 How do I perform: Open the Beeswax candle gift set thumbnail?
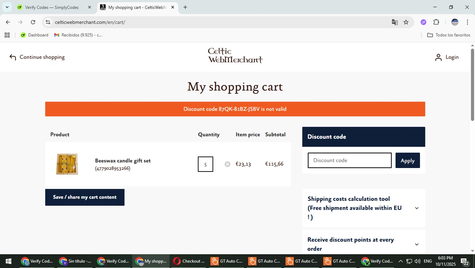(x=67, y=164)
